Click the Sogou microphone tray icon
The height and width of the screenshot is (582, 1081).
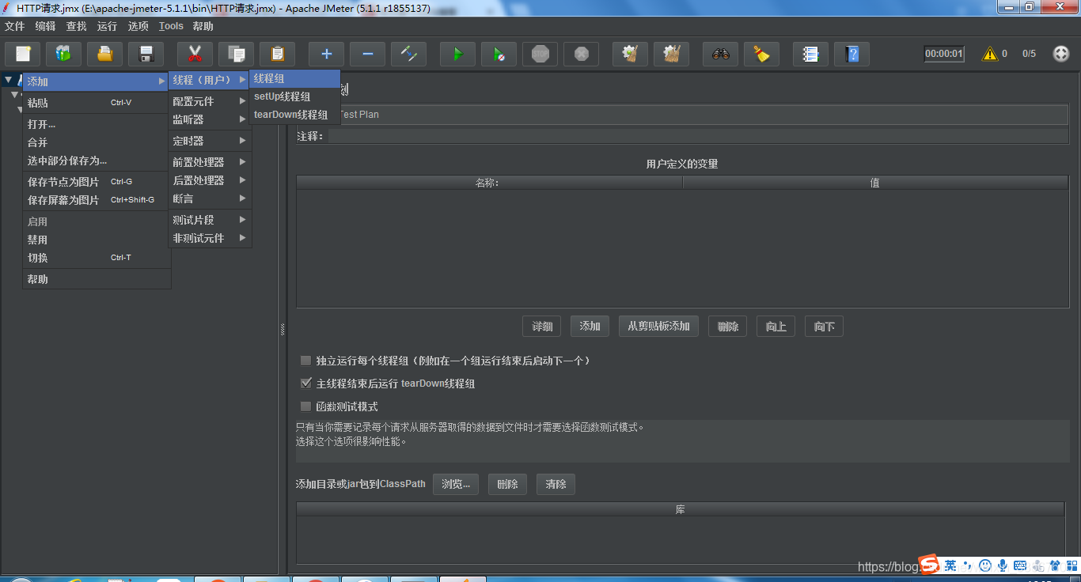point(1003,565)
